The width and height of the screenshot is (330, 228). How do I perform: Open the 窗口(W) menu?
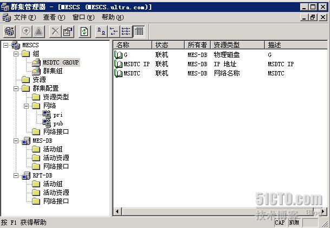coord(83,17)
